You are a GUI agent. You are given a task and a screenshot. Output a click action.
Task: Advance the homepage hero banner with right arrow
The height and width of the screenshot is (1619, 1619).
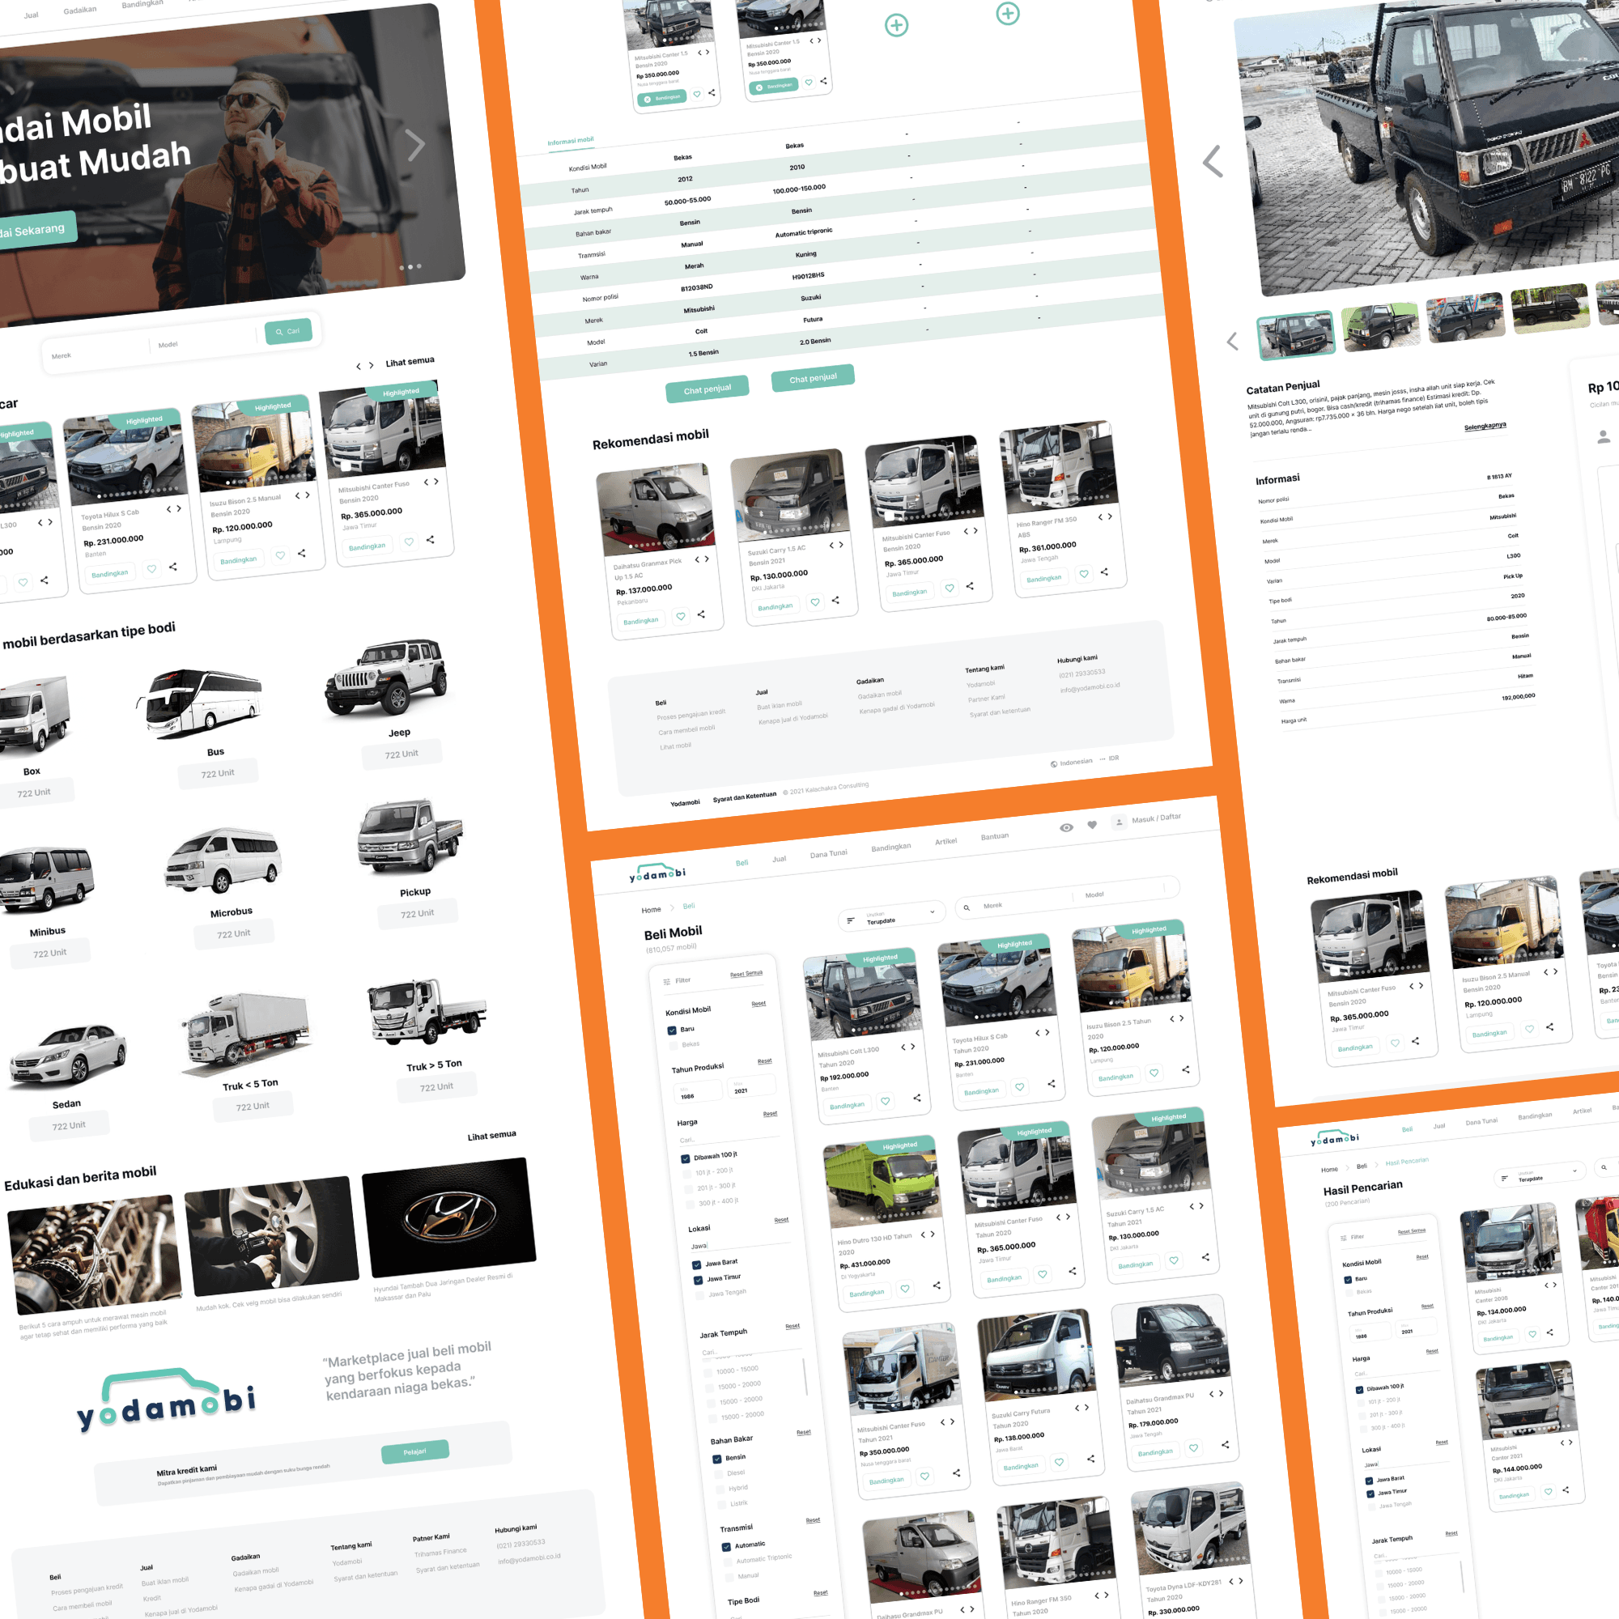(415, 145)
